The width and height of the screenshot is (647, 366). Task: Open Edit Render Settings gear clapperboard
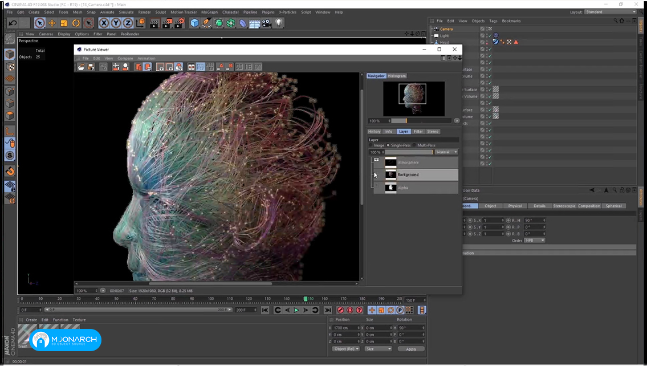(180, 23)
